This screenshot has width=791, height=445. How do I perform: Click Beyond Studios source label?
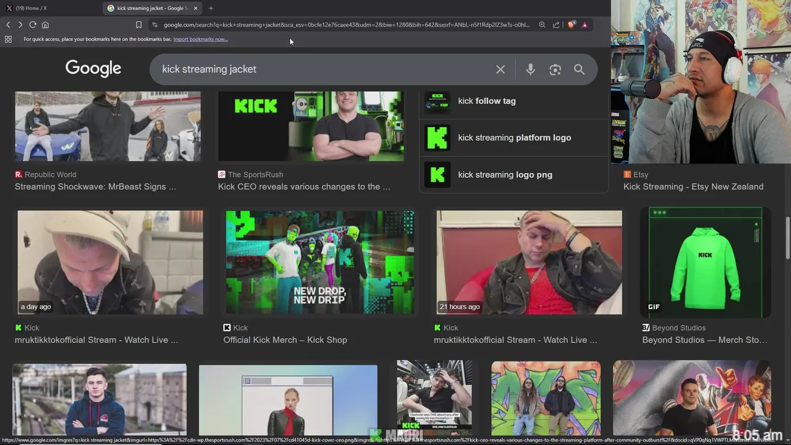click(679, 328)
